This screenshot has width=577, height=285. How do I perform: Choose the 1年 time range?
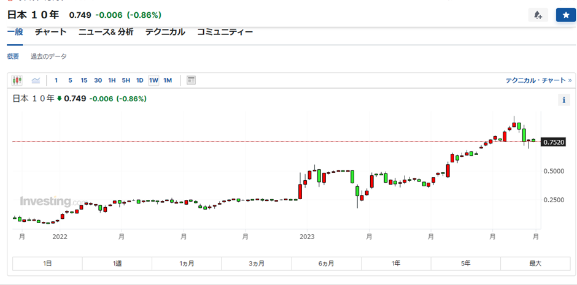(x=396, y=264)
